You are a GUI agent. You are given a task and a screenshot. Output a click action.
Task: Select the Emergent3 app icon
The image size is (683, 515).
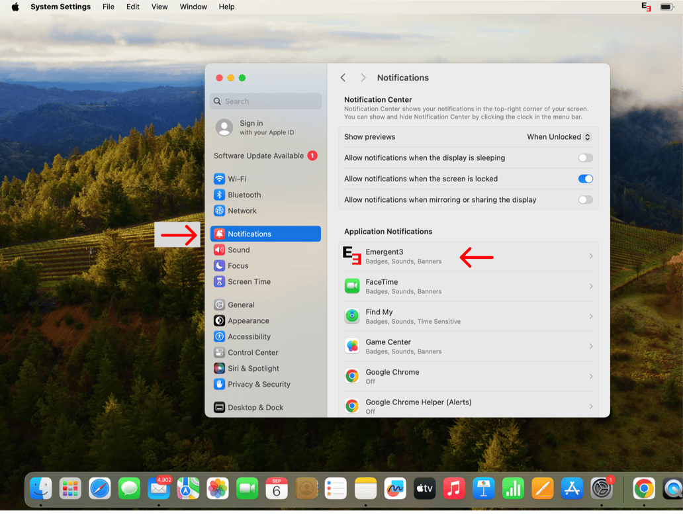351,256
